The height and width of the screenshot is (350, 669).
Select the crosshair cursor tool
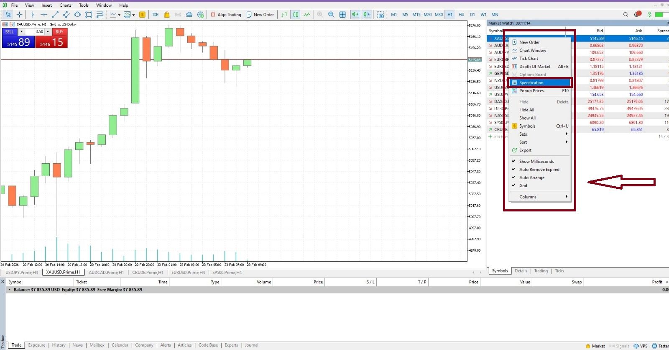pyautogui.click(x=19, y=15)
